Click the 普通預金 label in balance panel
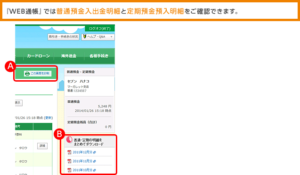 (x=73, y=102)
